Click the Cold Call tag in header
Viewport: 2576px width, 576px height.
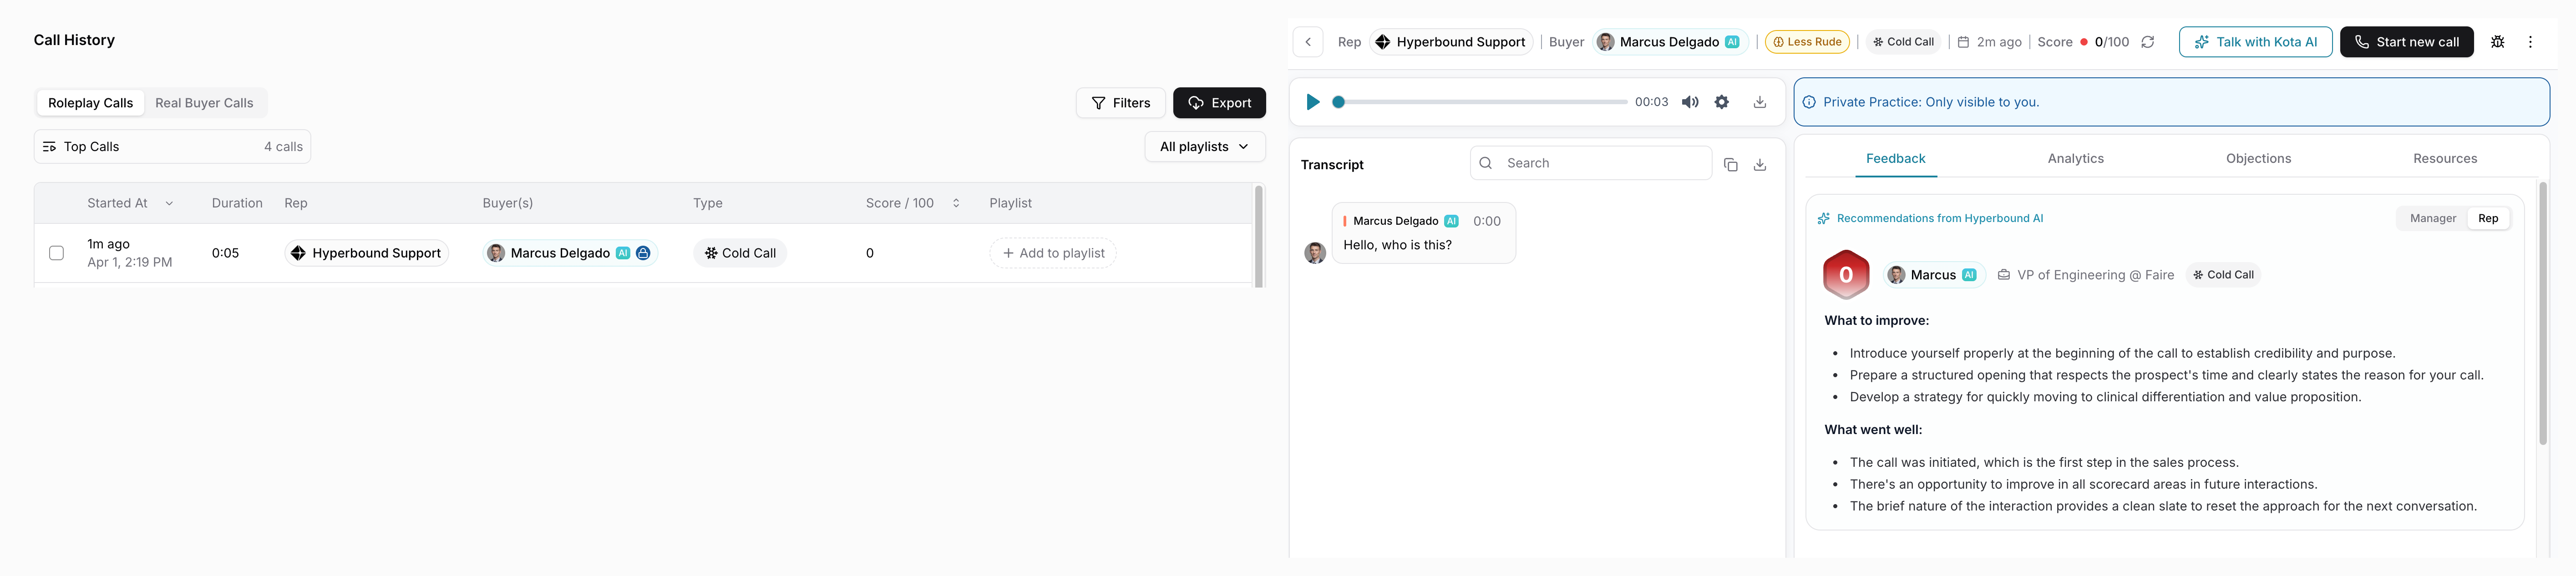coord(1903,42)
